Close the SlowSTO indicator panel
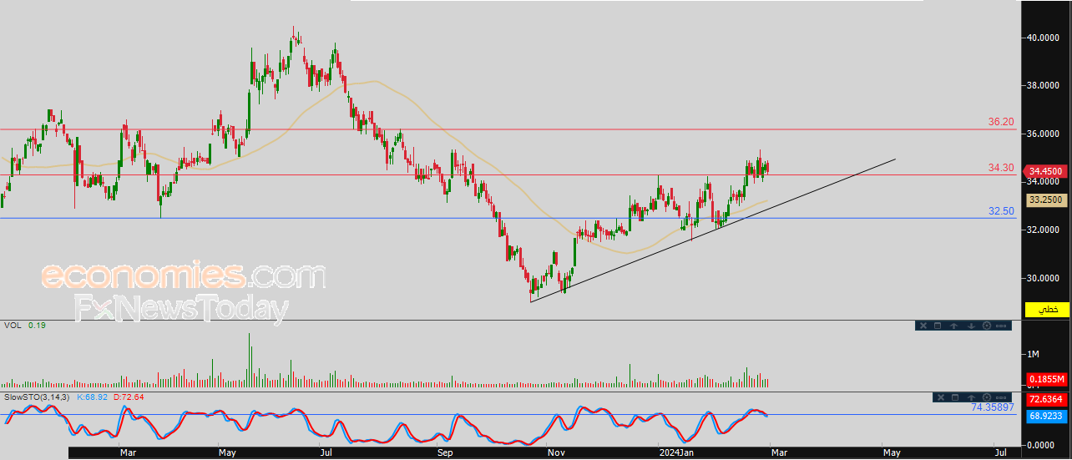 click(x=941, y=397)
